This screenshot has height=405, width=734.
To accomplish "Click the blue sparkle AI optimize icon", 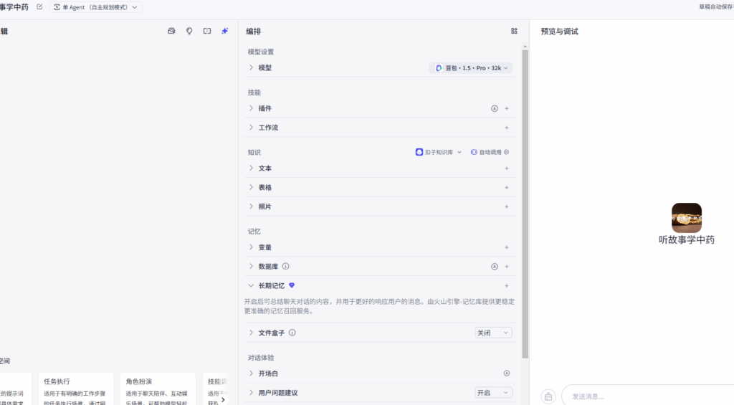I will click(224, 32).
